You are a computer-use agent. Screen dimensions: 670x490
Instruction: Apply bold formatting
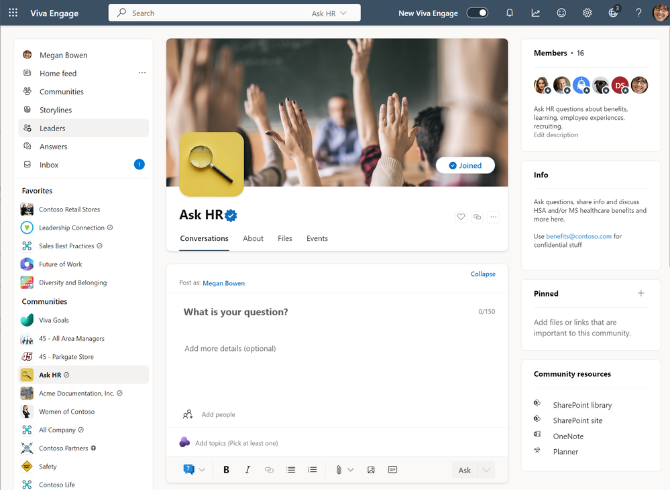[x=226, y=469]
